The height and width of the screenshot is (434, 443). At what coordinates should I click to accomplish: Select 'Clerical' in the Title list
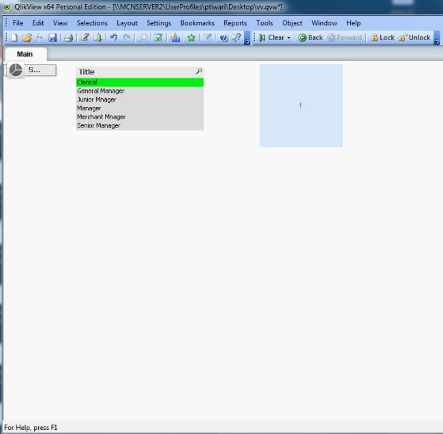tap(140, 82)
